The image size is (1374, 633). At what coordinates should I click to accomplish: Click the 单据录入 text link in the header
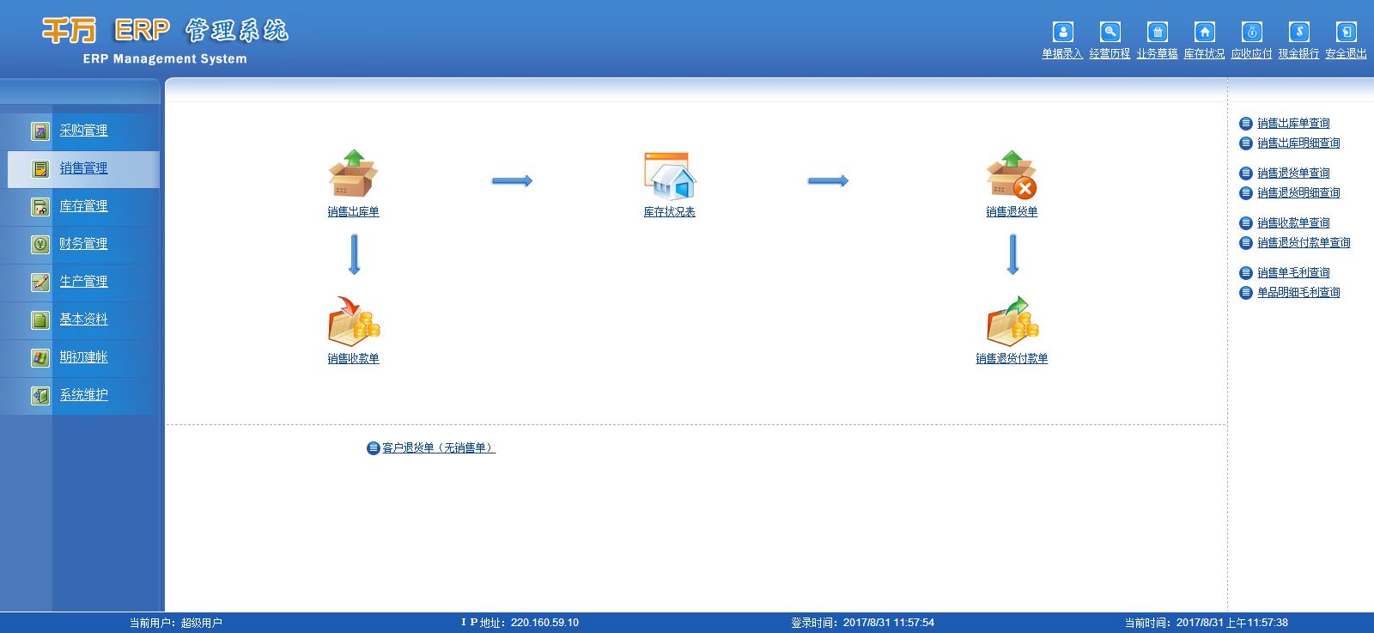click(1062, 54)
